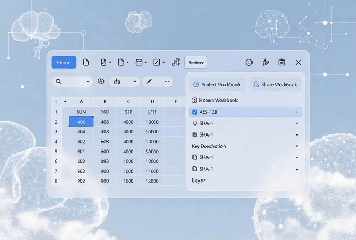
Task: Click the clipboard icon near the close button
Action: coord(281,63)
